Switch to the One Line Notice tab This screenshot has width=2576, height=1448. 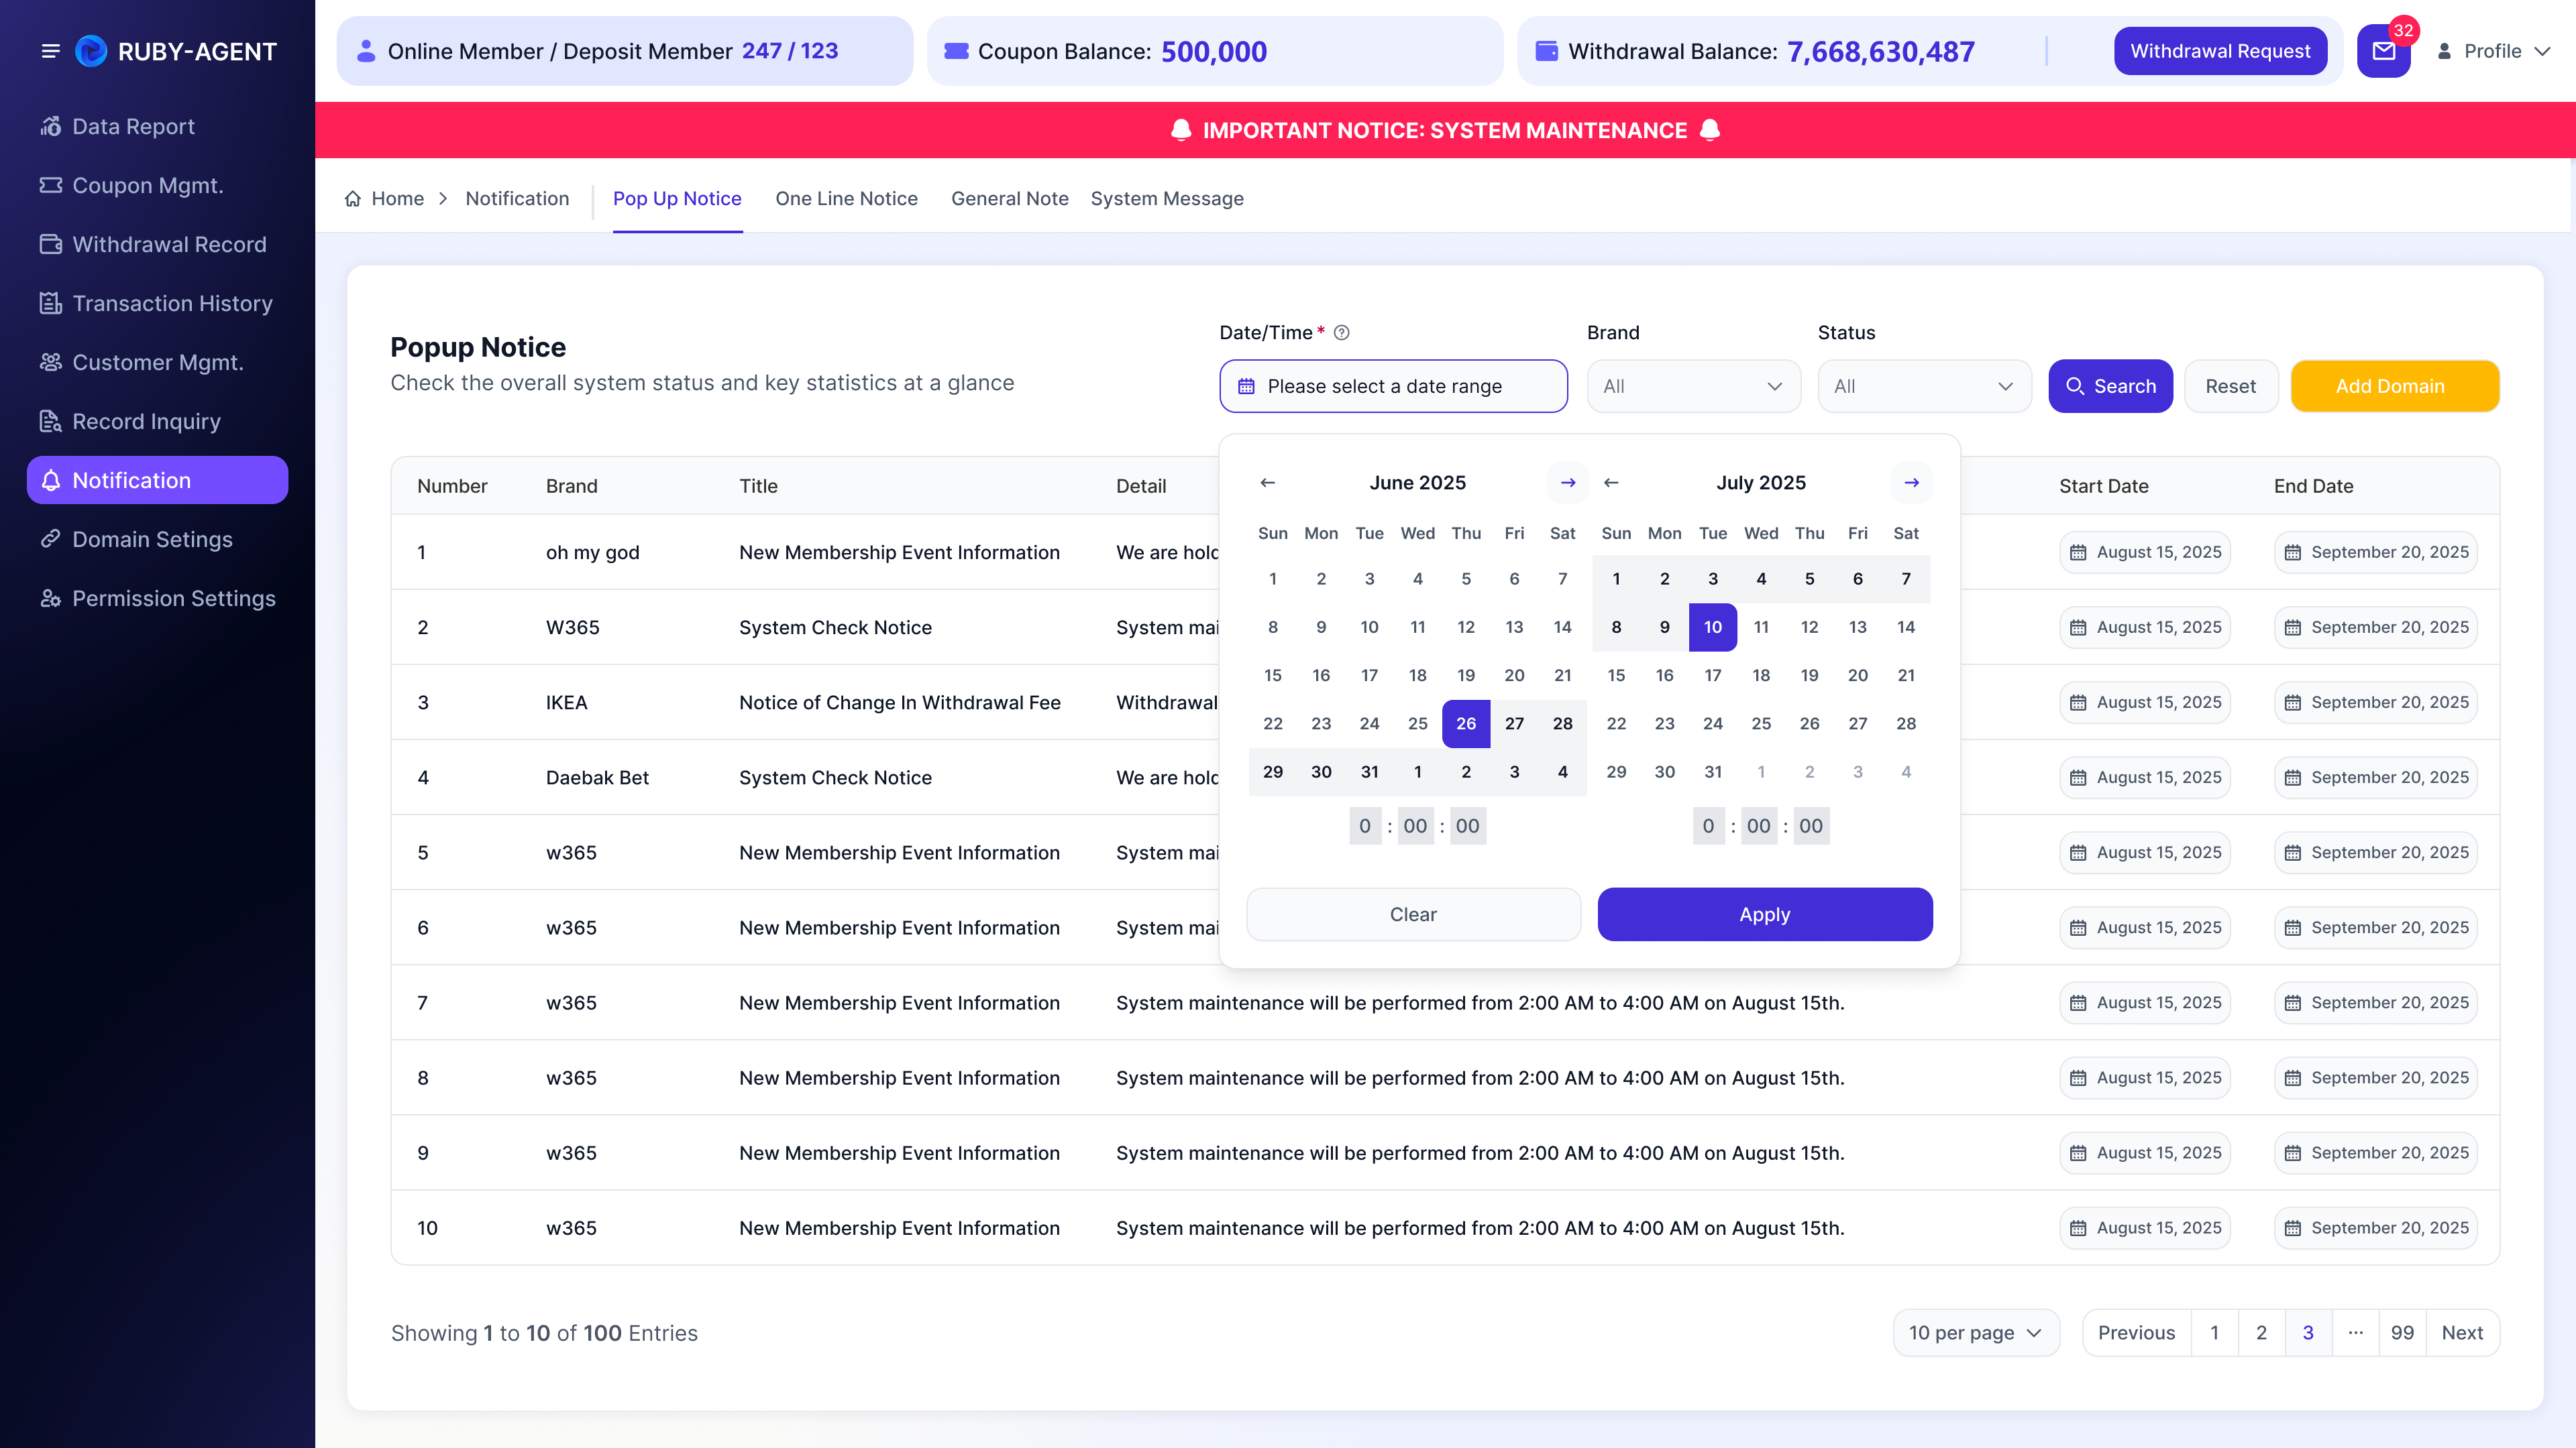846,199
